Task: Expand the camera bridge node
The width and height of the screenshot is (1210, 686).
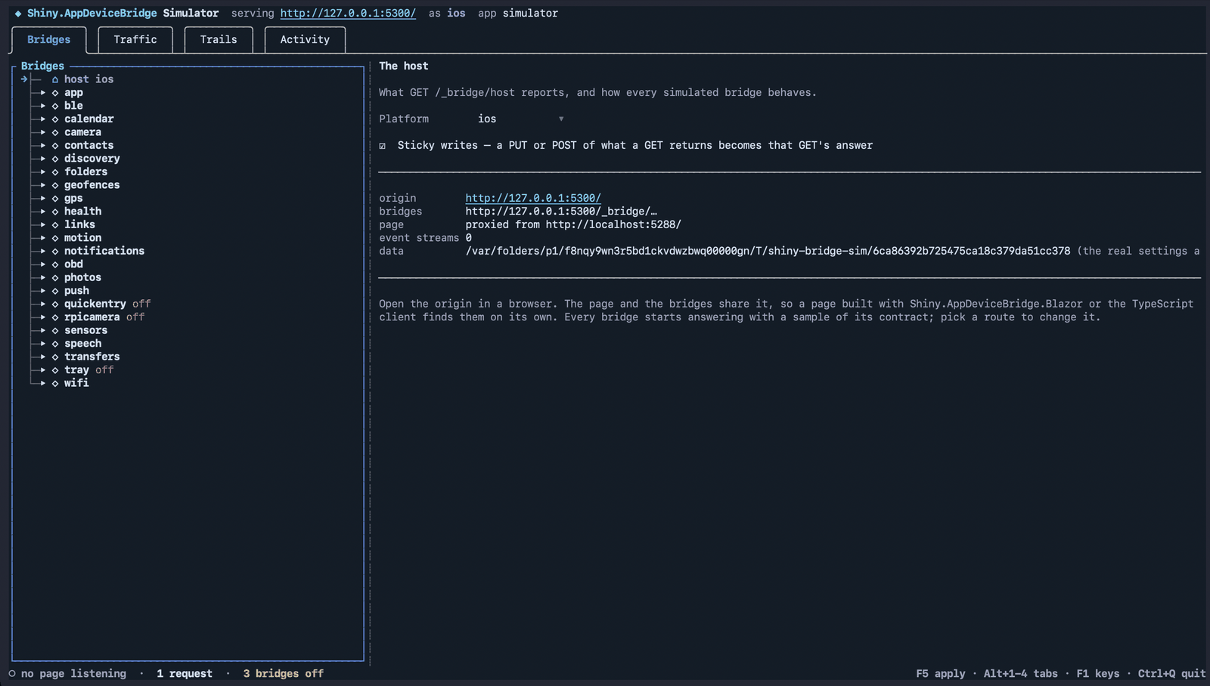Action: [43, 132]
